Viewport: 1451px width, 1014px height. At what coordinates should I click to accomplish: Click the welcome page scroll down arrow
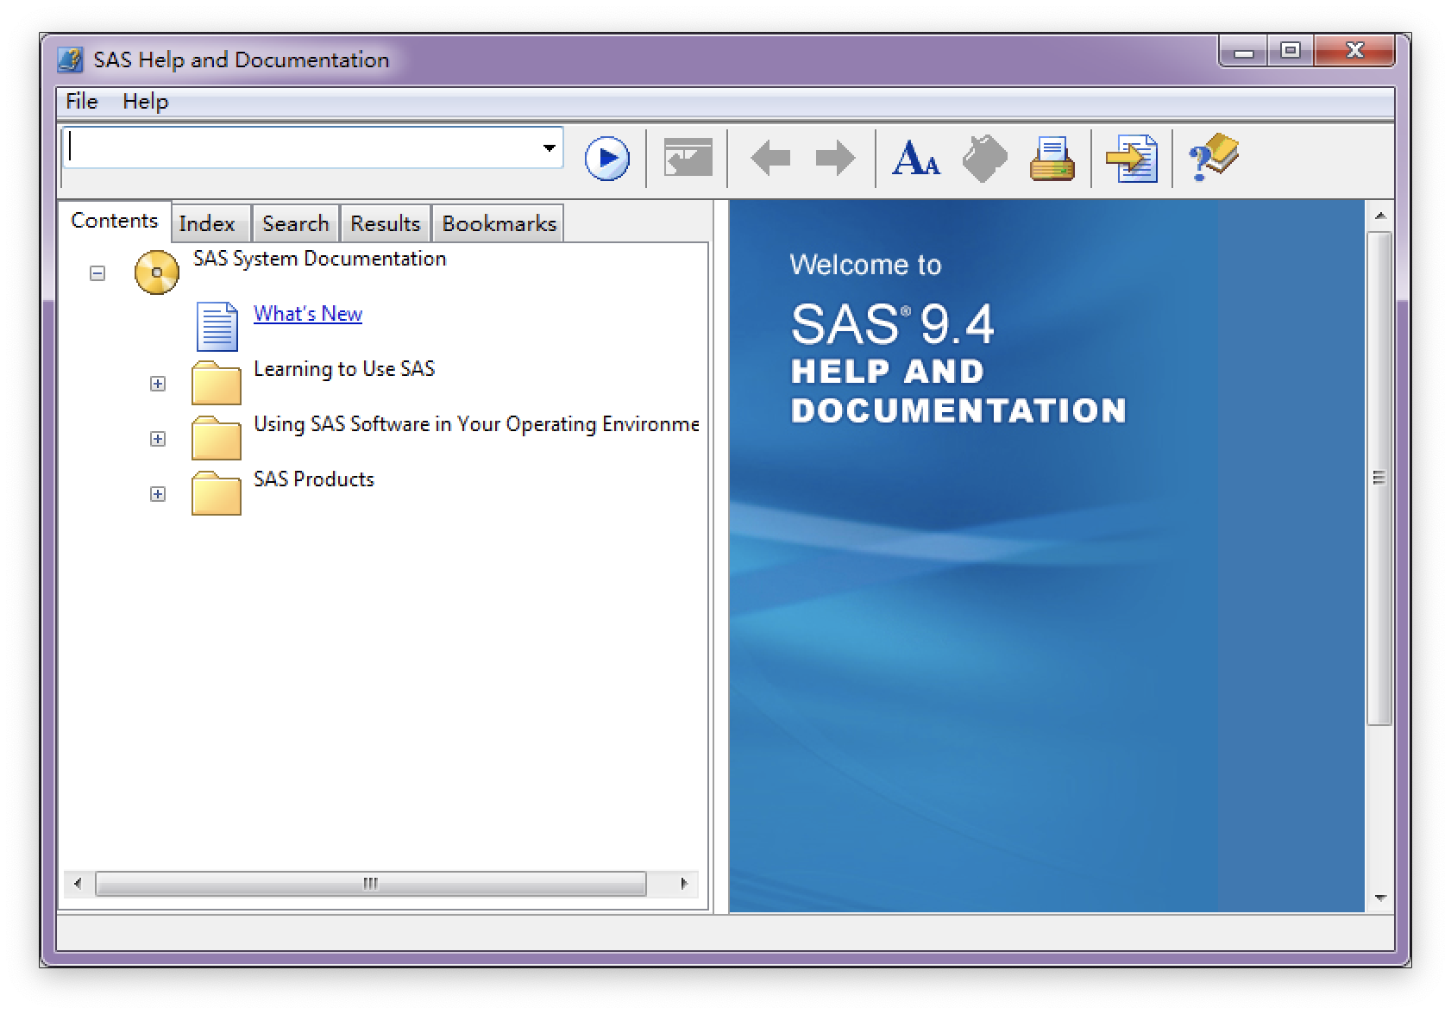1379,898
